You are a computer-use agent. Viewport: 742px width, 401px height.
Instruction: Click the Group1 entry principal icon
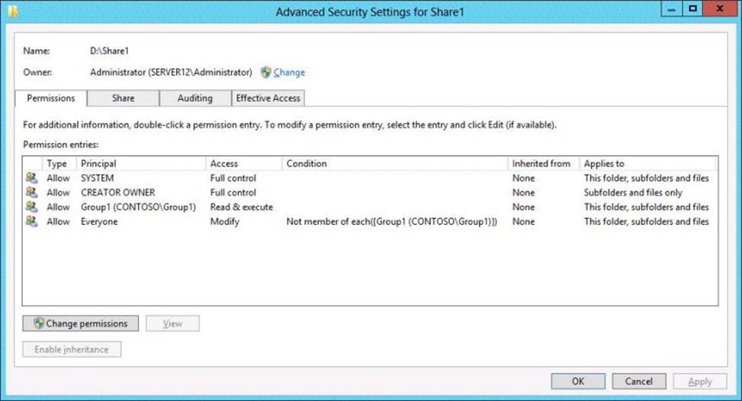[x=32, y=207]
